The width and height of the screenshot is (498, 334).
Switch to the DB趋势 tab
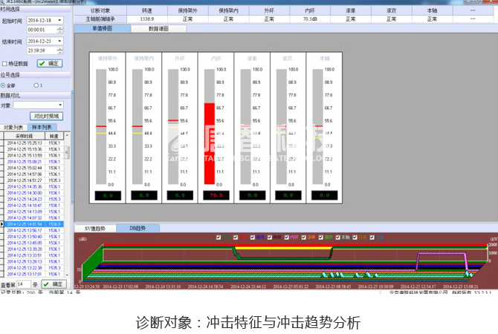(138, 228)
